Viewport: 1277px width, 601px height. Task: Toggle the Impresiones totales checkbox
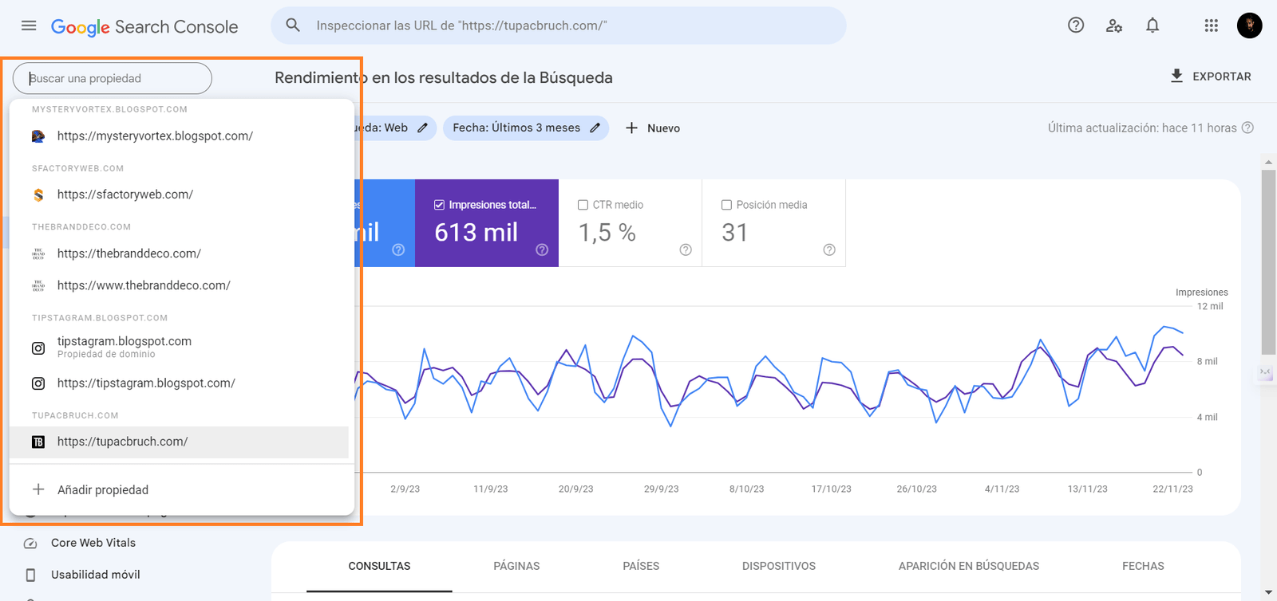439,205
